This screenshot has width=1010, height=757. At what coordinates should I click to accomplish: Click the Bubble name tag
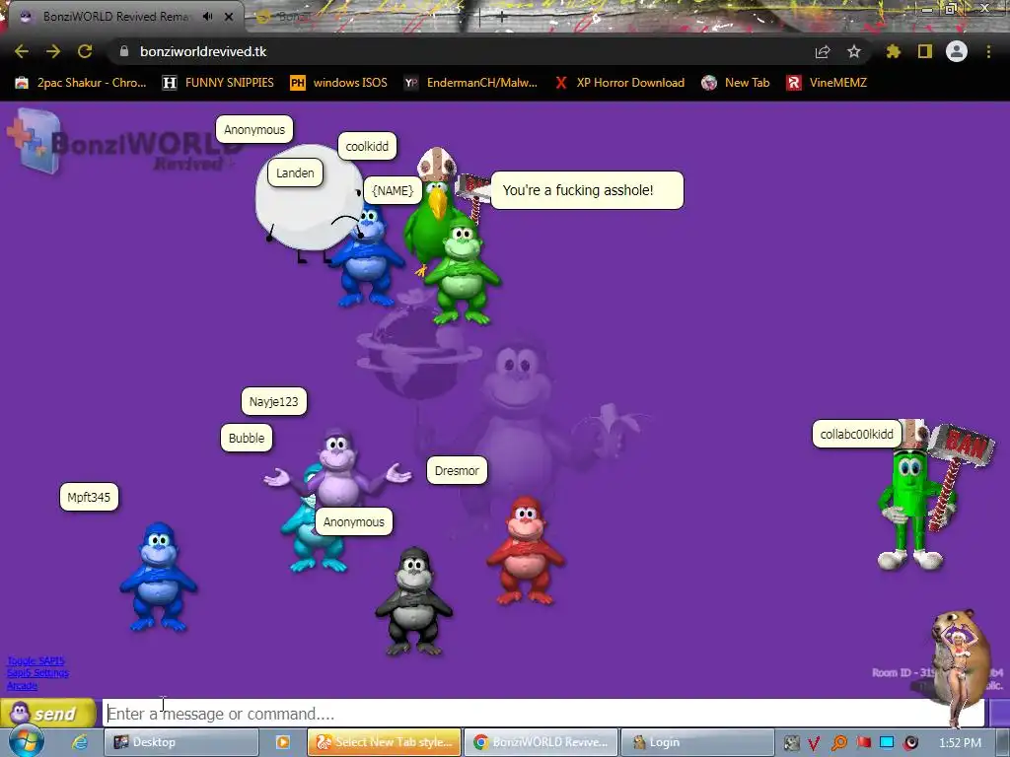(247, 439)
